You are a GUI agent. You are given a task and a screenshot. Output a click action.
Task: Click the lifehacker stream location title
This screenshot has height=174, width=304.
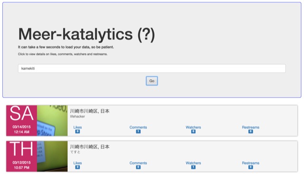(90, 111)
